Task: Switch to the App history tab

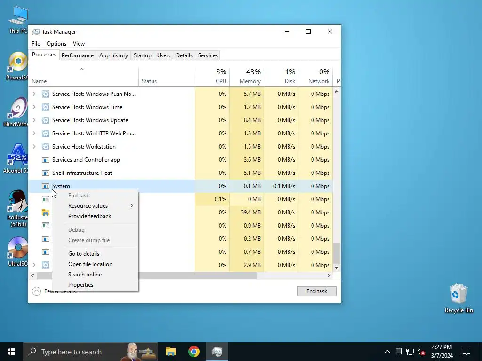Action: click(113, 55)
